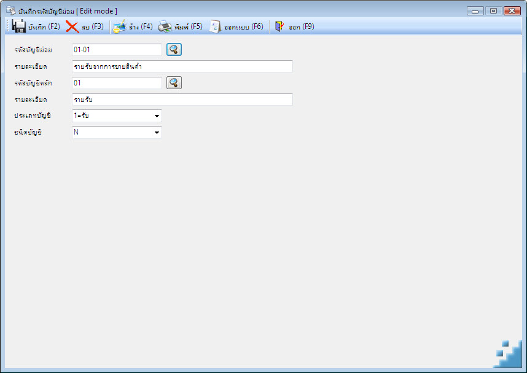Image resolution: width=527 pixels, height=373 pixels.
Task: Click the design report icon (F6)
Action: coord(215,26)
